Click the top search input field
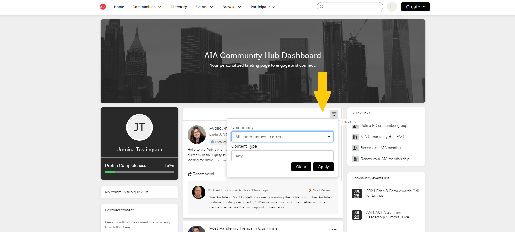This screenshot has height=232, width=515. click(350, 7)
